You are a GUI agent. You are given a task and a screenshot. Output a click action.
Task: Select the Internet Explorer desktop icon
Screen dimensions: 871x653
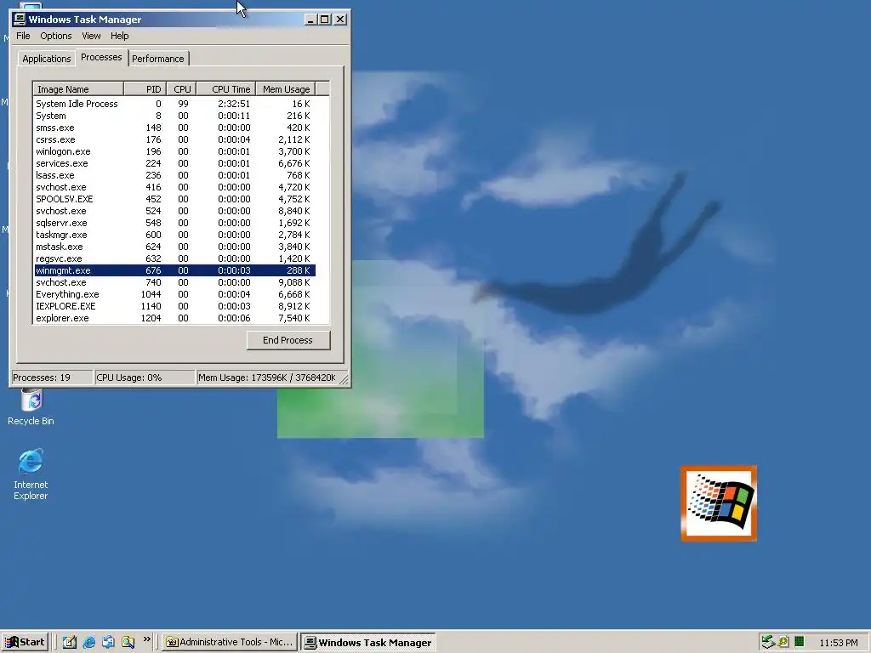pyautogui.click(x=31, y=474)
